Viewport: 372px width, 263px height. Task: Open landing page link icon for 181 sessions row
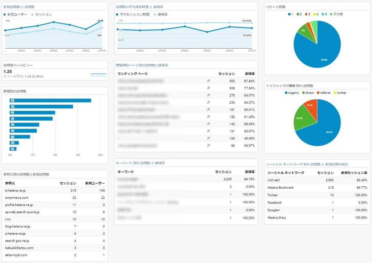[208, 110]
